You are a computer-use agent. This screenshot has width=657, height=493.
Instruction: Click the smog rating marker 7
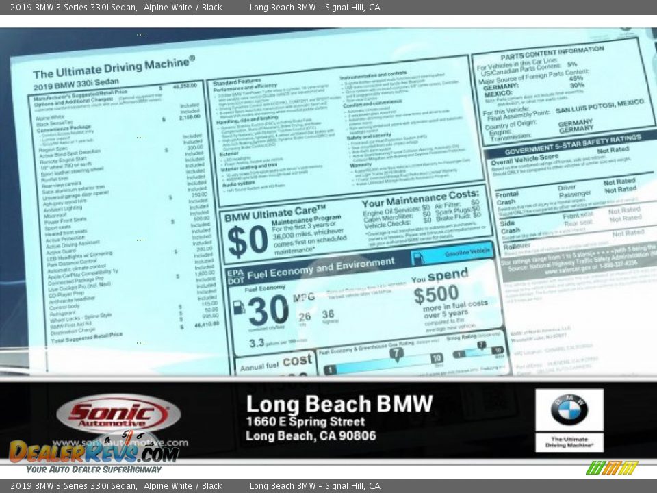click(x=482, y=345)
